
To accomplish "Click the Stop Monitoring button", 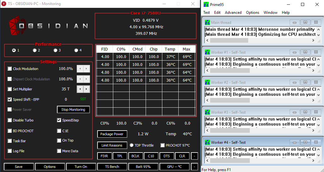I will (73, 110).
